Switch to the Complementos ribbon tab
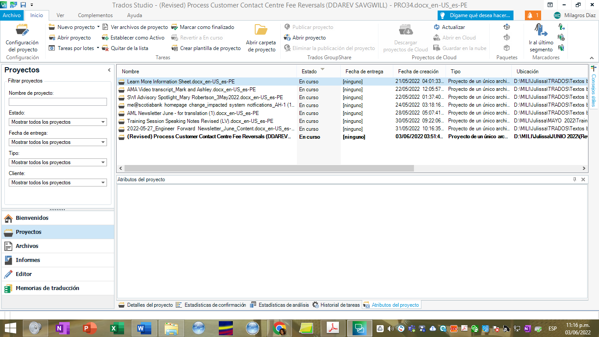 tap(95, 15)
